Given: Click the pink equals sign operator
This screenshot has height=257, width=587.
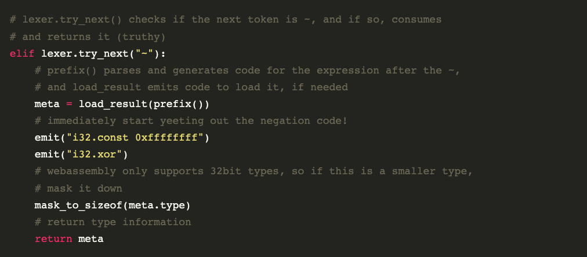Looking at the screenshot, I should click(x=69, y=104).
